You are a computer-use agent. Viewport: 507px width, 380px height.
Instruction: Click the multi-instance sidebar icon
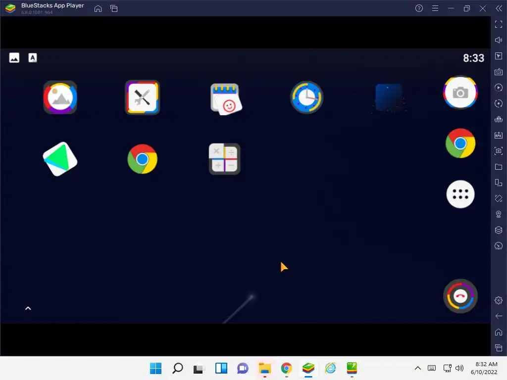[499, 183]
